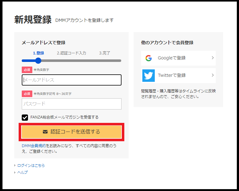Click the FANZA総合版メールマガジンを受信する label
The height and width of the screenshot is (191, 239).
coord(64,117)
